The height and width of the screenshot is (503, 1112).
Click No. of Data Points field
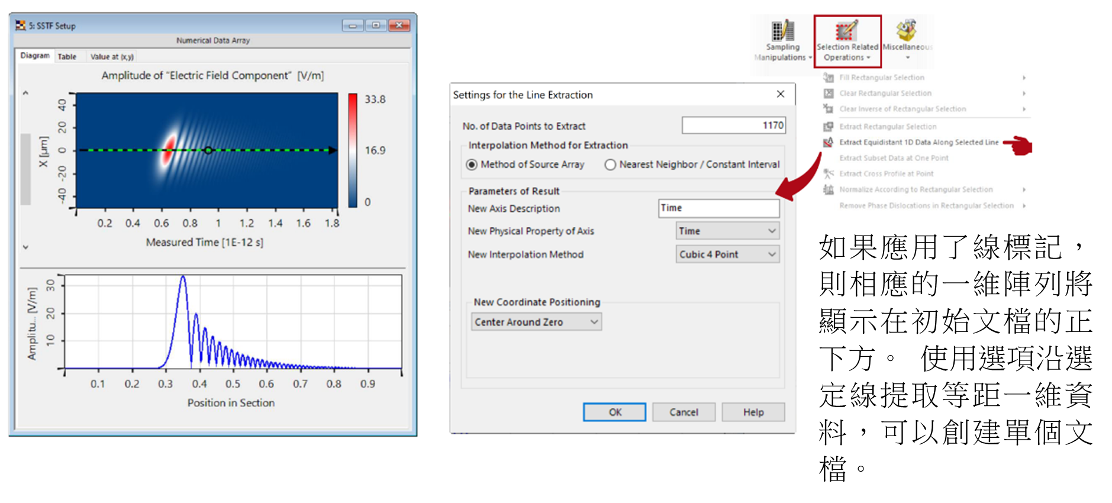(734, 125)
